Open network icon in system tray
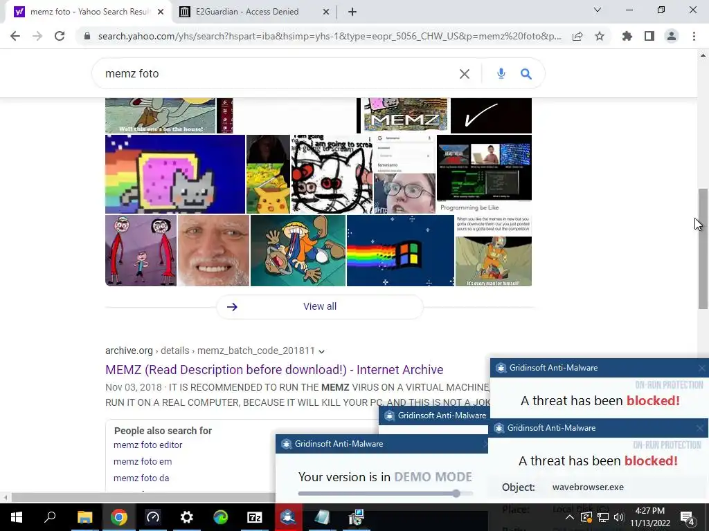709x531 pixels. click(603, 517)
